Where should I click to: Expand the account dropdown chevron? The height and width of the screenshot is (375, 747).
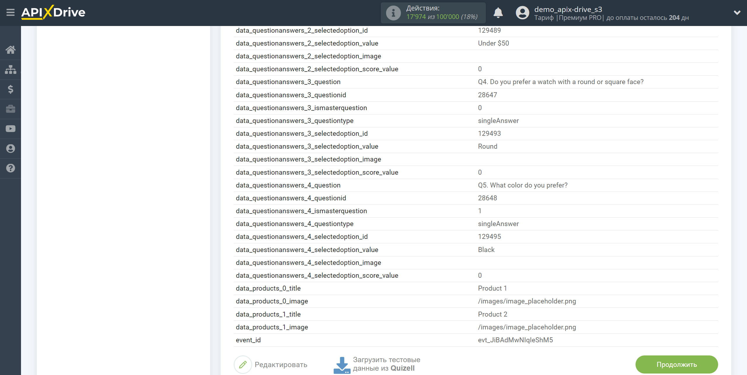[737, 13]
